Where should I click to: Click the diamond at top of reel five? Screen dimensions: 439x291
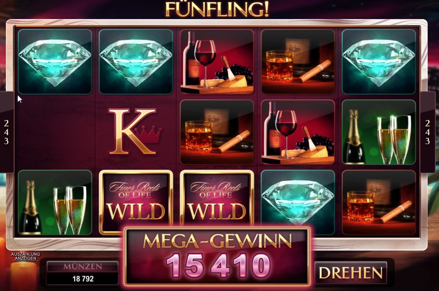(x=379, y=62)
